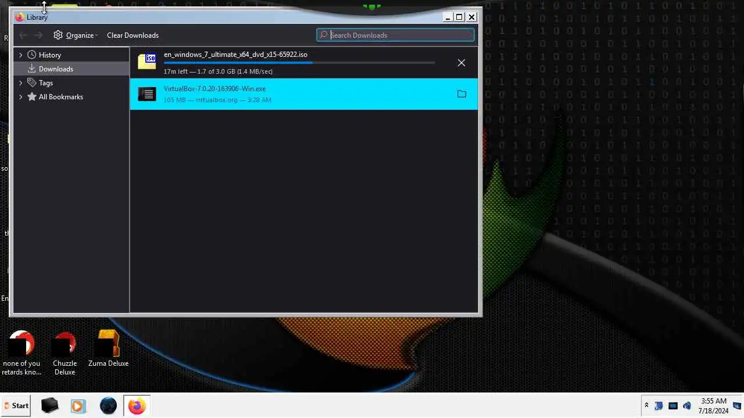The width and height of the screenshot is (744, 418).
Task: Click the black box taskbar icon
Action: [x=49, y=406]
